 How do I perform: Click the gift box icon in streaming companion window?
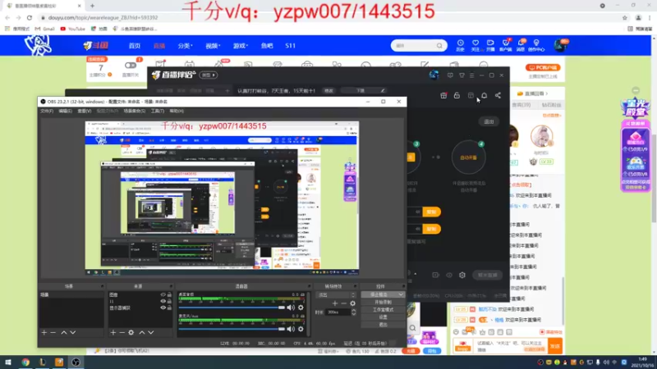click(443, 96)
